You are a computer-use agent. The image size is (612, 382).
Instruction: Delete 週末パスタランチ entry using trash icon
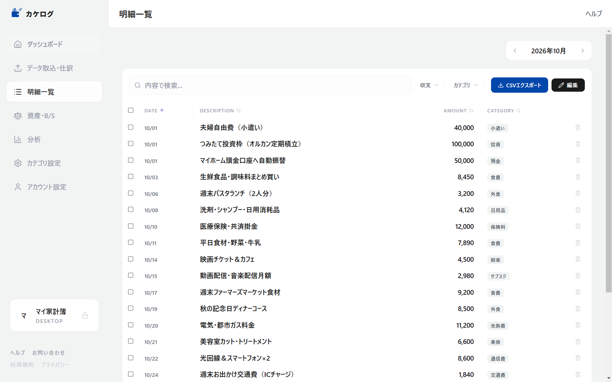click(578, 193)
